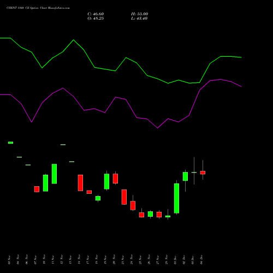Select the 03 Nov date label
The width and height of the screenshot is (273, 273).
coord(9,260)
